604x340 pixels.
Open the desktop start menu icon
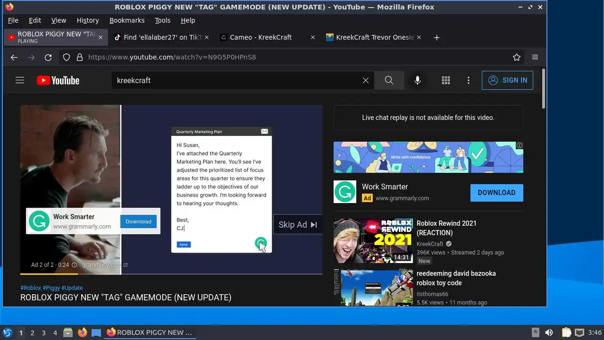8,332
